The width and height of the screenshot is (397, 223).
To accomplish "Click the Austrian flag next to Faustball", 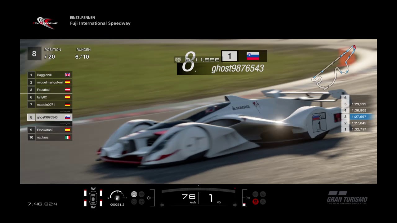I will pyautogui.click(x=68, y=90).
